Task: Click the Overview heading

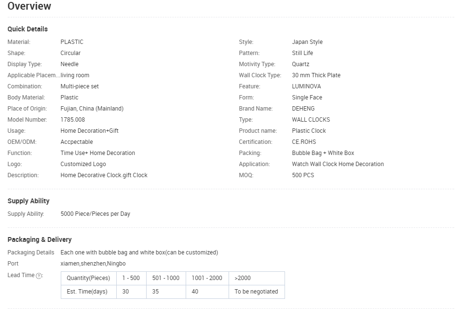Action: coord(29,6)
